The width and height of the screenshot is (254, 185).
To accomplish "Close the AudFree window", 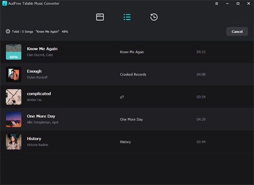I will tap(249, 4).
